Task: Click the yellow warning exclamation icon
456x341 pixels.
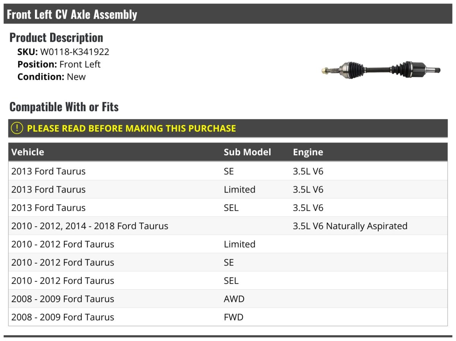Action: tap(17, 128)
